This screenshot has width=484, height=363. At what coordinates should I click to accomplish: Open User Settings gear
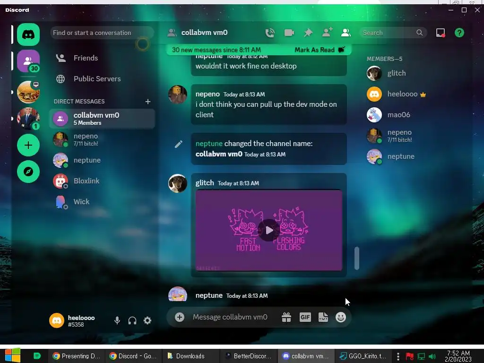click(147, 320)
